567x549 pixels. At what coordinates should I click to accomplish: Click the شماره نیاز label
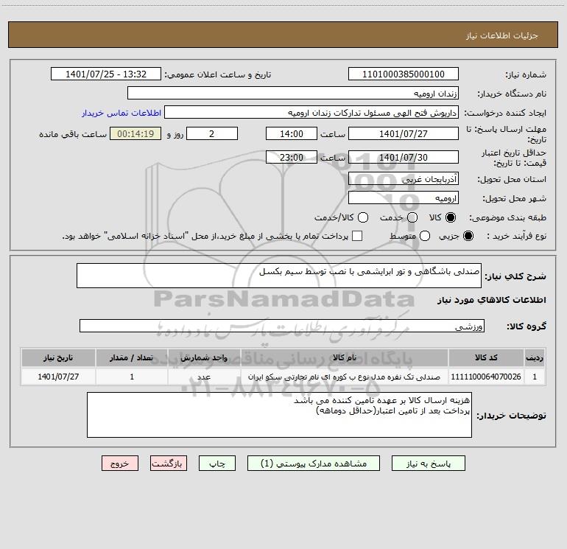pyautogui.click(x=526, y=74)
